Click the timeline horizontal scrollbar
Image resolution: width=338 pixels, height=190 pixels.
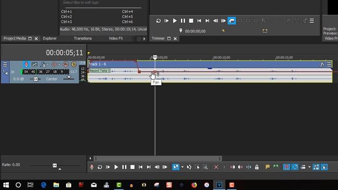157,158
